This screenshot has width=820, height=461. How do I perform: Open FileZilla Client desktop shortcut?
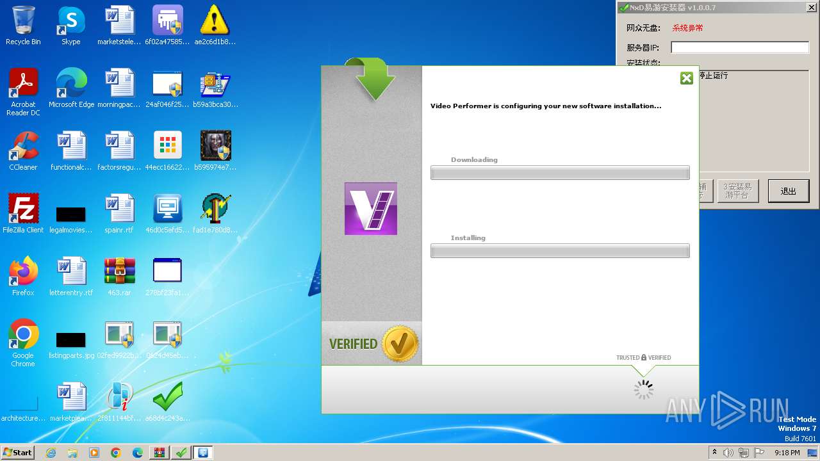23,214
